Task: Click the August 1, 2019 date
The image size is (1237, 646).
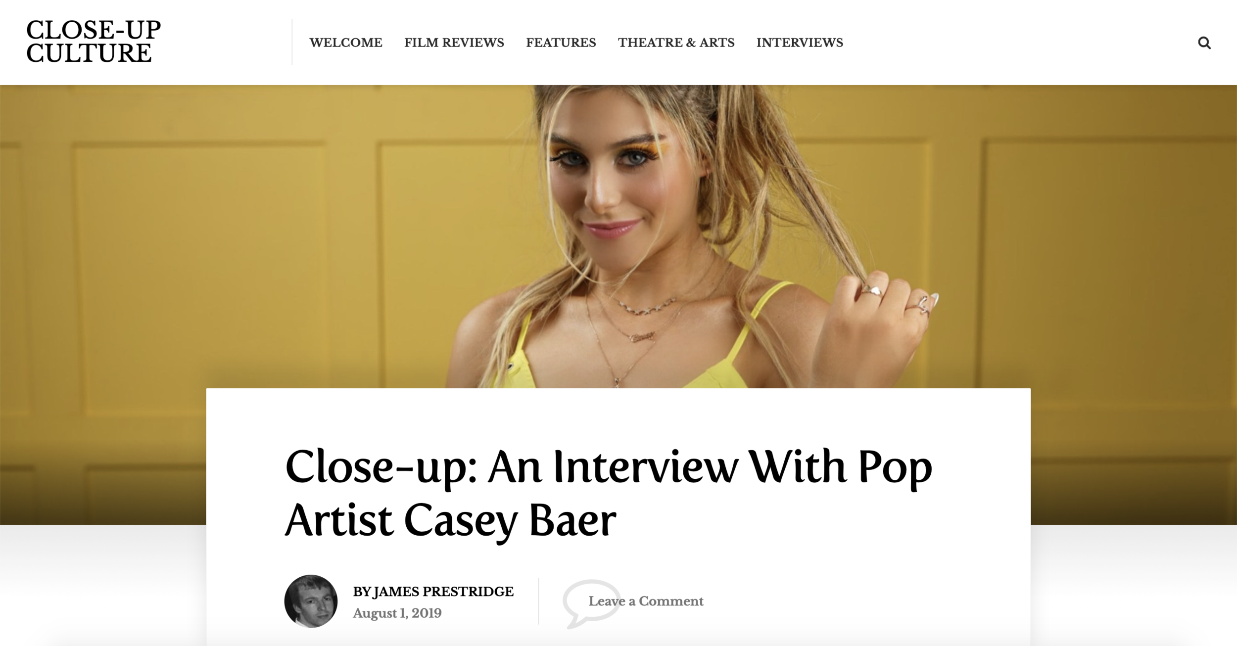Action: point(397,613)
